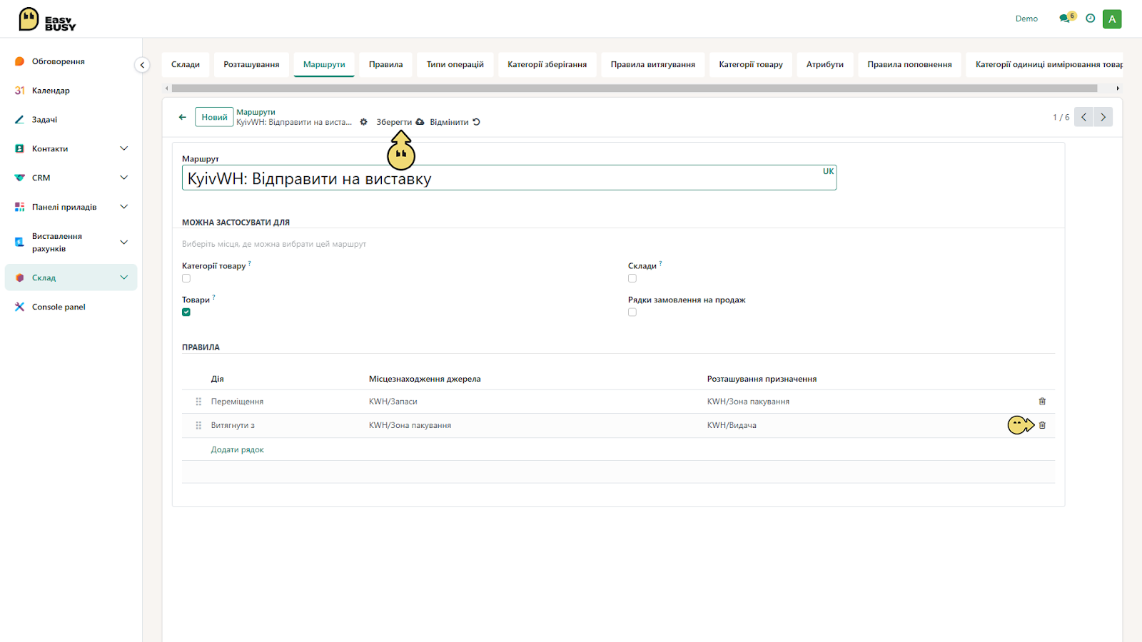1142x642 pixels.
Task: Click the Дія column header
Action: [217, 379]
